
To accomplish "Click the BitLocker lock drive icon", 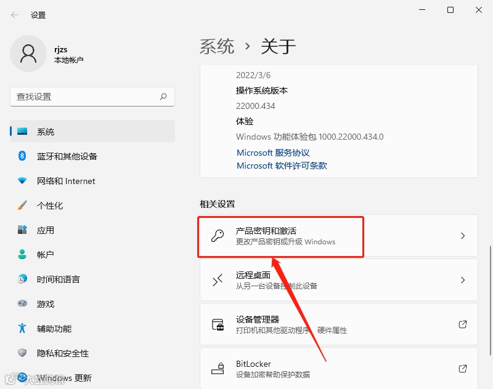I will point(218,369).
